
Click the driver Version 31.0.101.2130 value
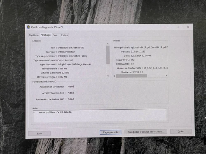pyautogui.click(x=138, y=52)
